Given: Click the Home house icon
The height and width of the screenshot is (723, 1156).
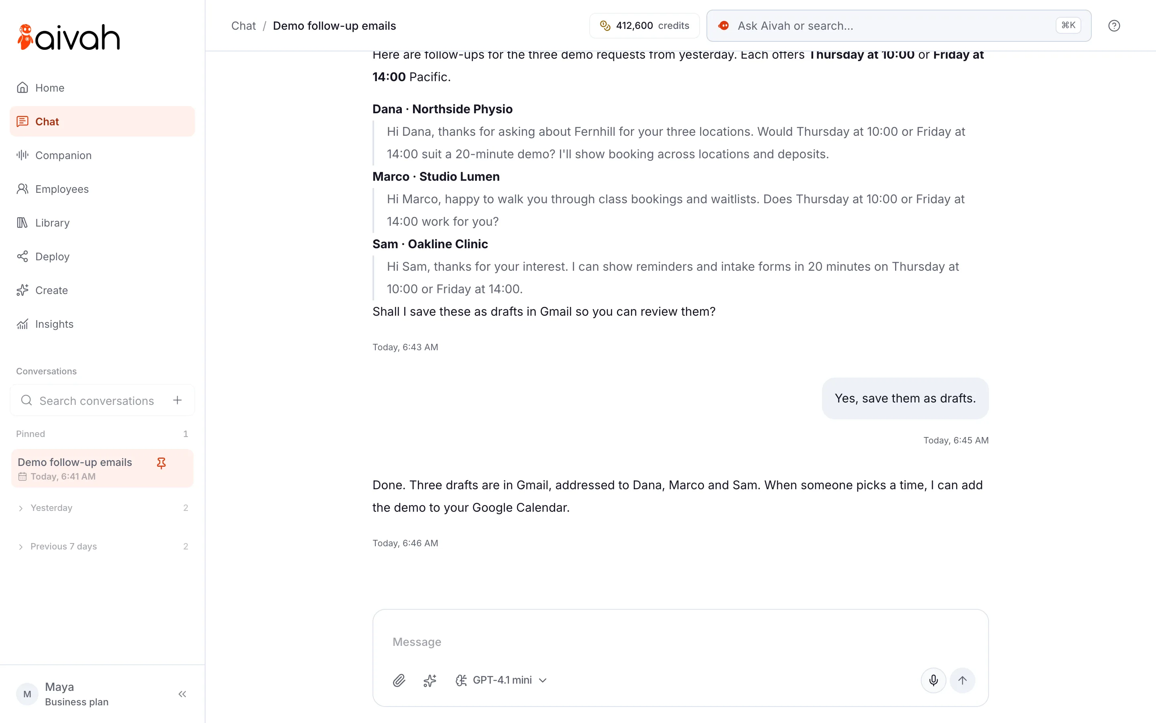Looking at the screenshot, I should click(x=22, y=88).
